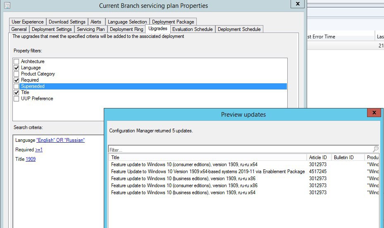The height and width of the screenshot is (228, 384).
Task: Enable the UUP Preference filter
Action: 17,99
